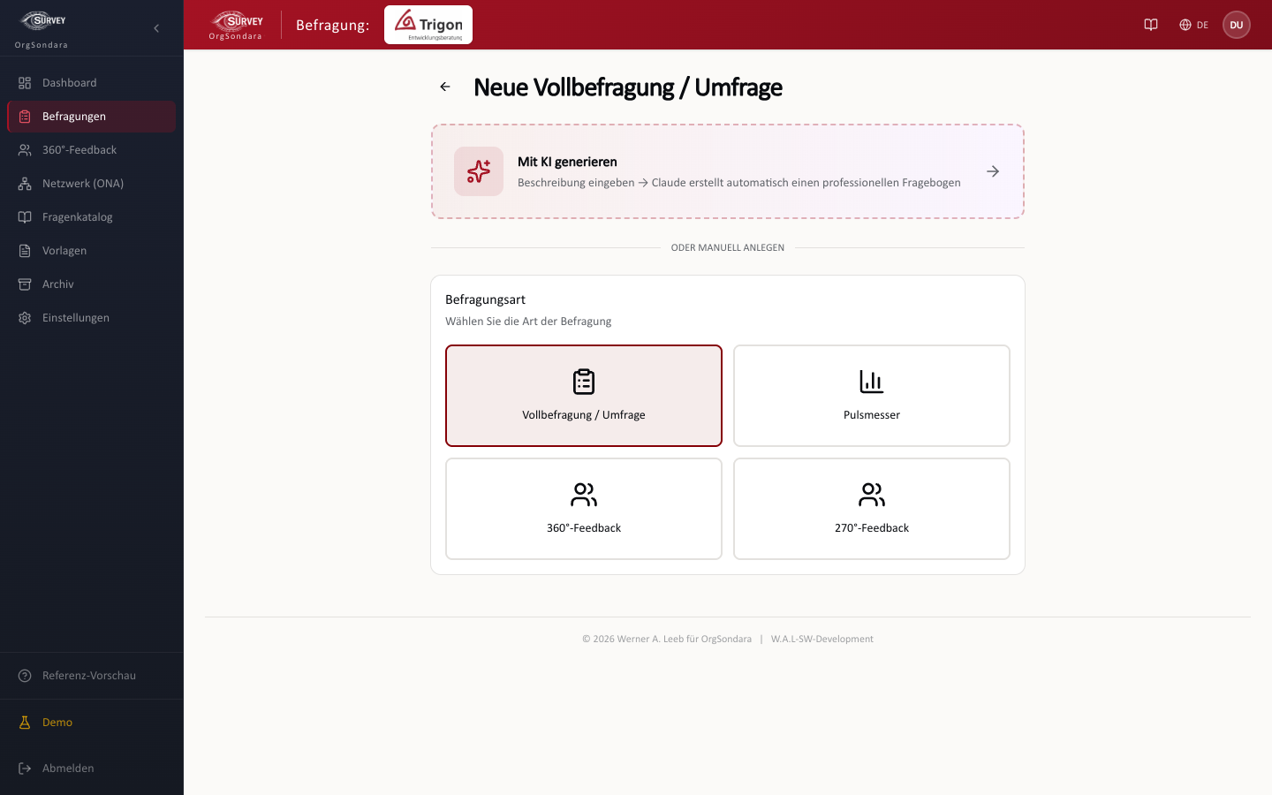This screenshot has height=795, width=1272.
Task: Click the Abmelden logout icon
Action: (x=25, y=768)
